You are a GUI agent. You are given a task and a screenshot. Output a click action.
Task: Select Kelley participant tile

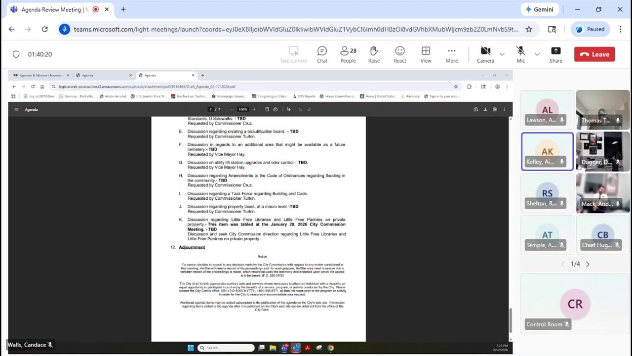547,151
